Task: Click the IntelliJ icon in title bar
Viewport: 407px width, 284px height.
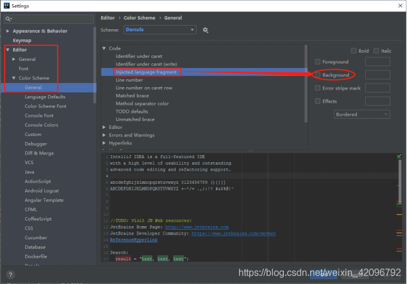Action: 7,6
